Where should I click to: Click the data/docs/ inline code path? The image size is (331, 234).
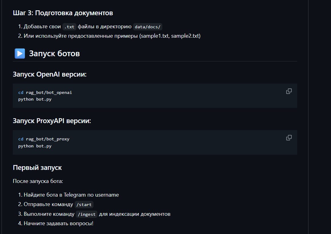148,27
